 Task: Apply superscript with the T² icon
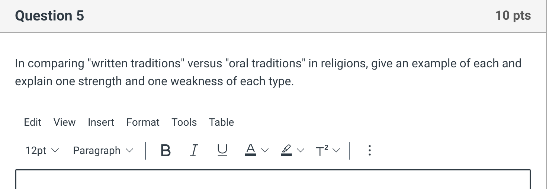point(322,151)
